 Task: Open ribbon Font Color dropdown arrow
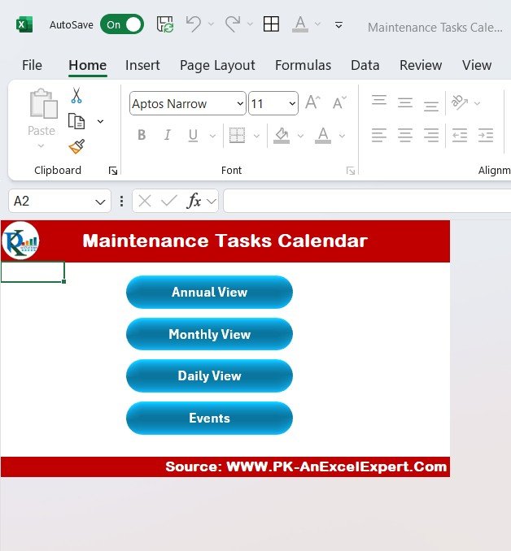click(x=342, y=136)
